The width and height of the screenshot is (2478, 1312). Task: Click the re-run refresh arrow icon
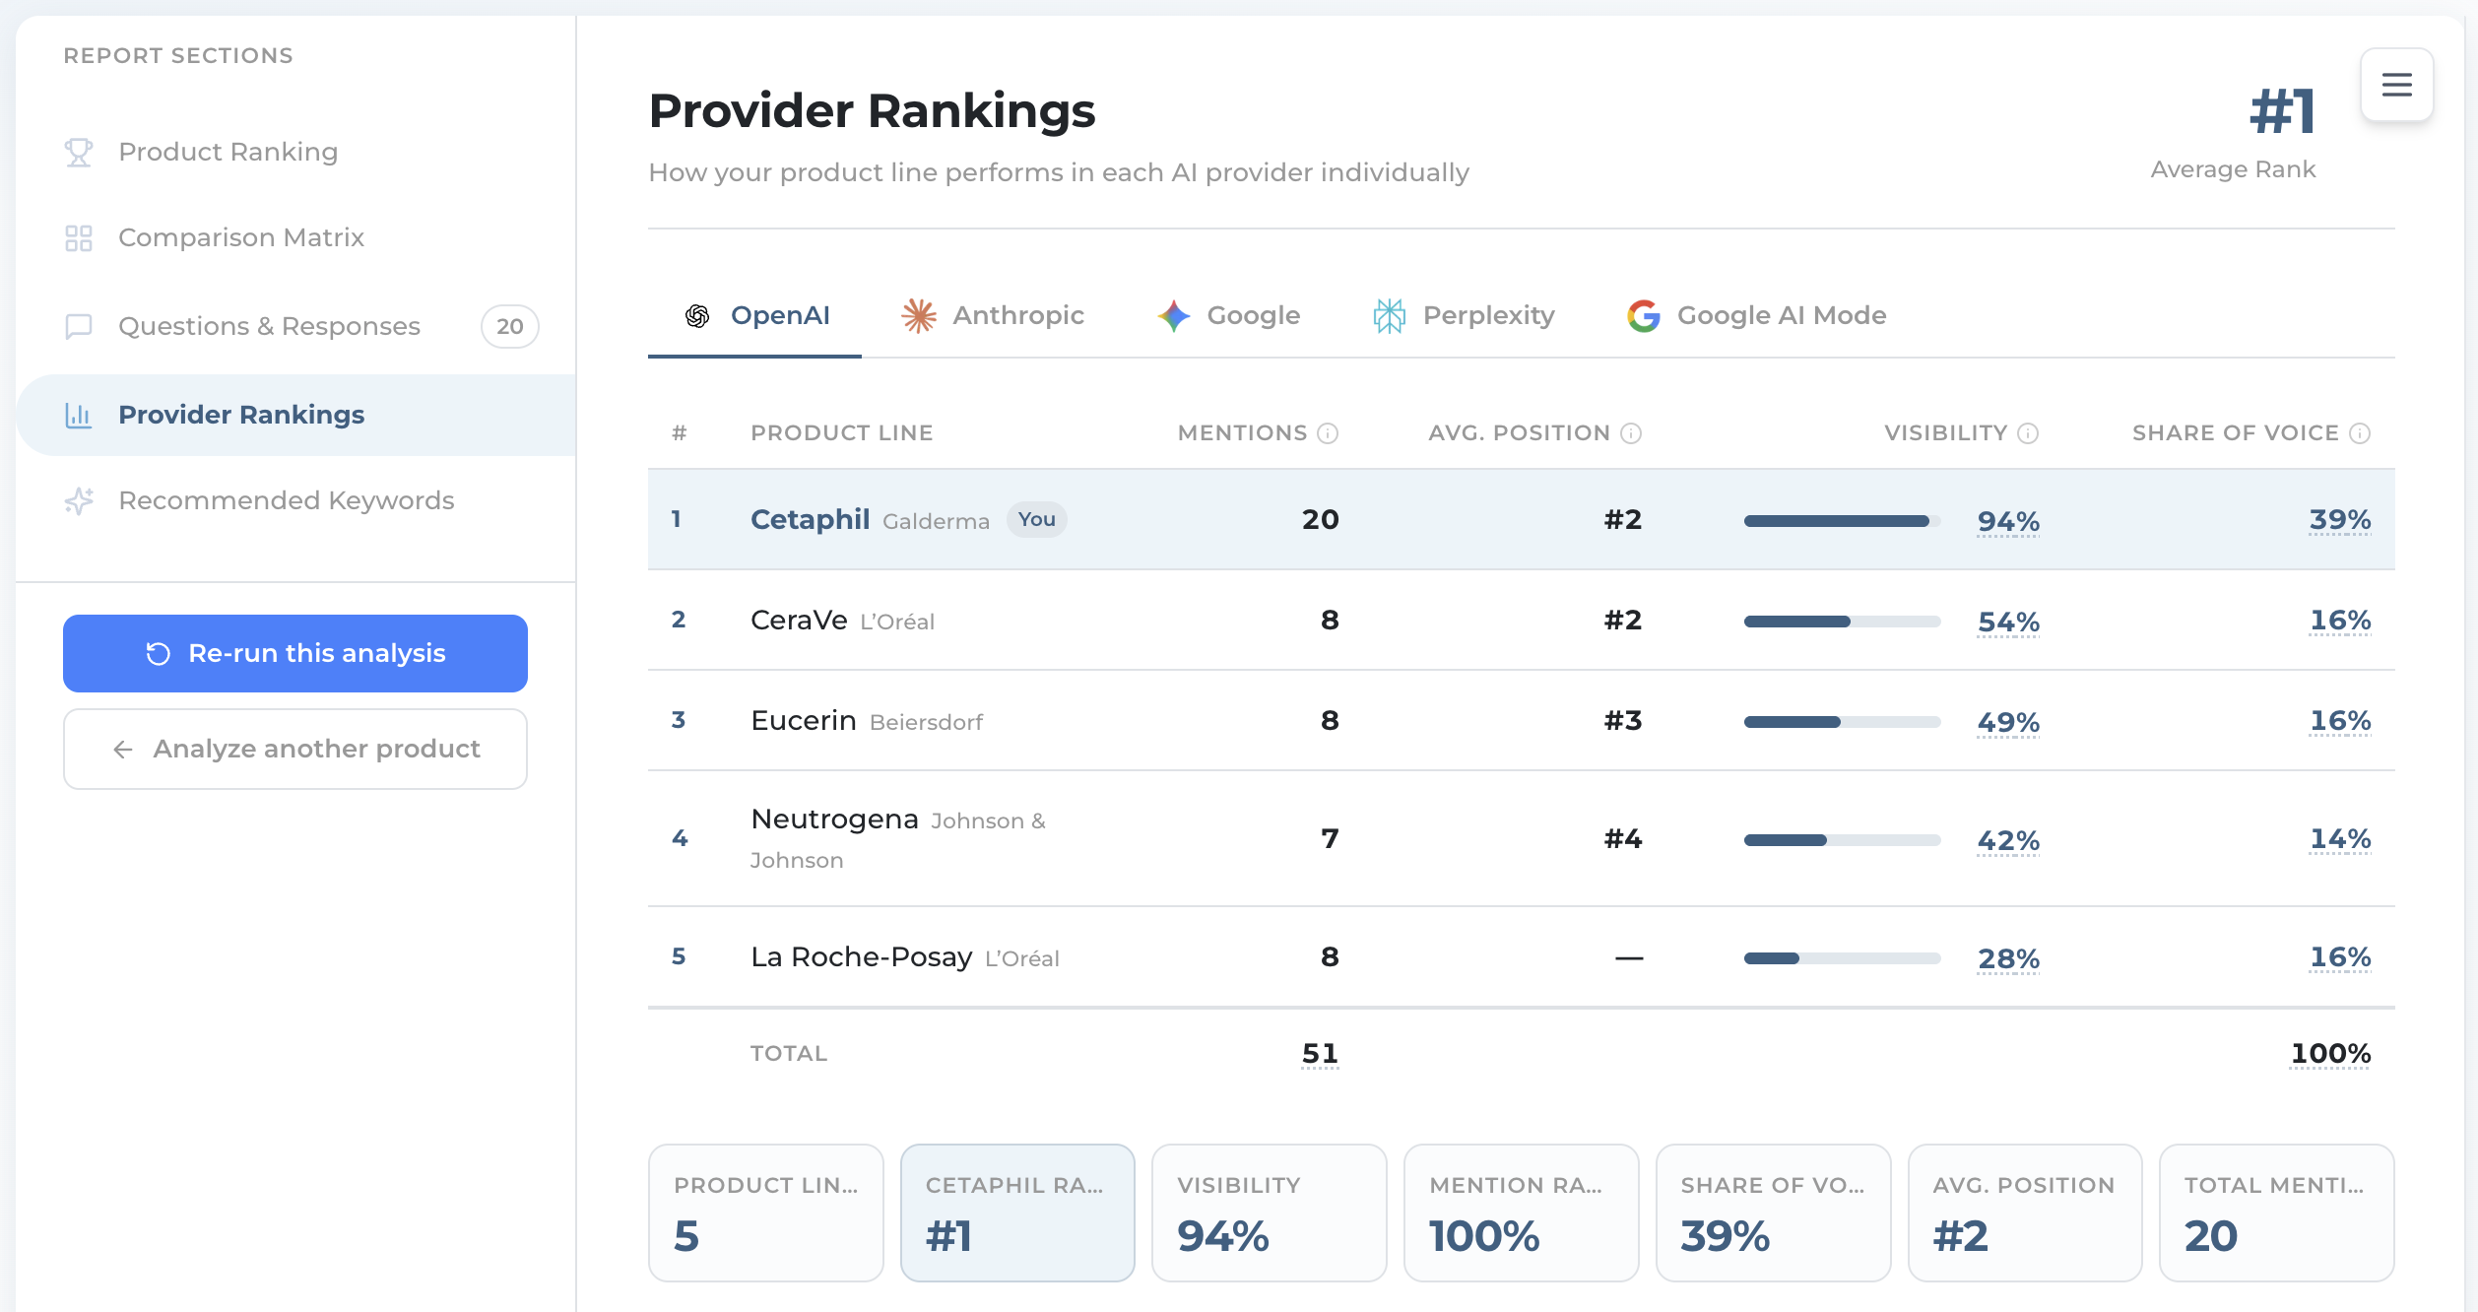(x=159, y=653)
